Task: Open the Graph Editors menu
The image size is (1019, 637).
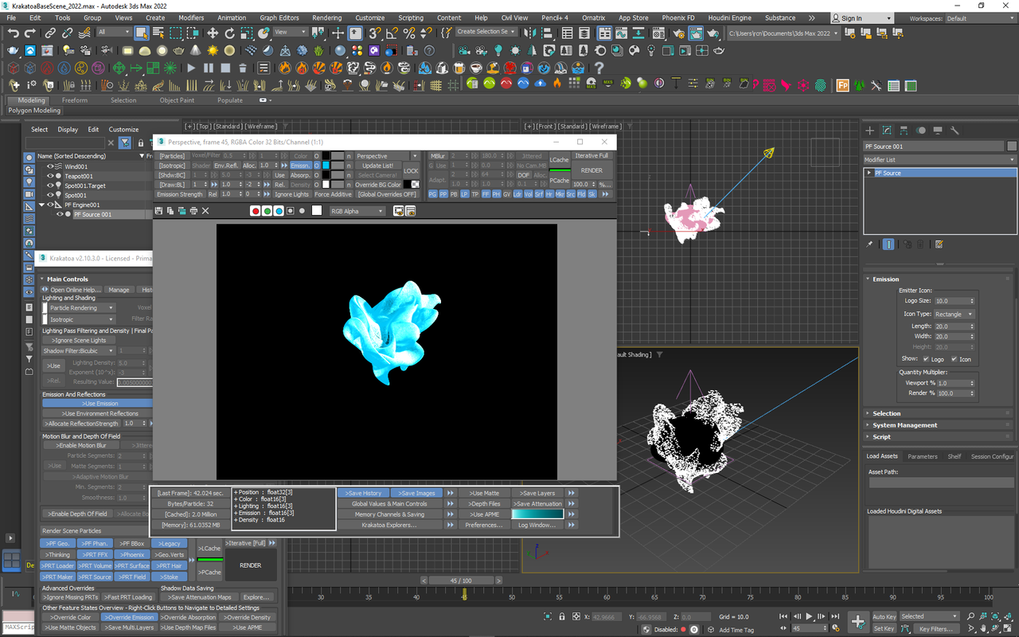Action: [x=279, y=18]
